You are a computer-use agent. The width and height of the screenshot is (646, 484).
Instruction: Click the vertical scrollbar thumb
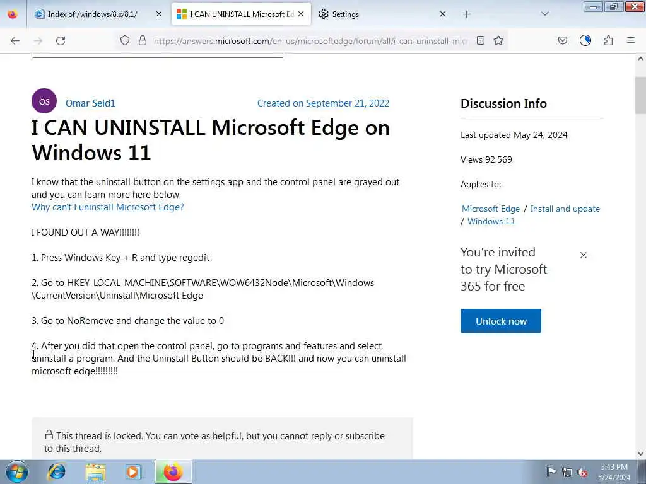(x=640, y=95)
